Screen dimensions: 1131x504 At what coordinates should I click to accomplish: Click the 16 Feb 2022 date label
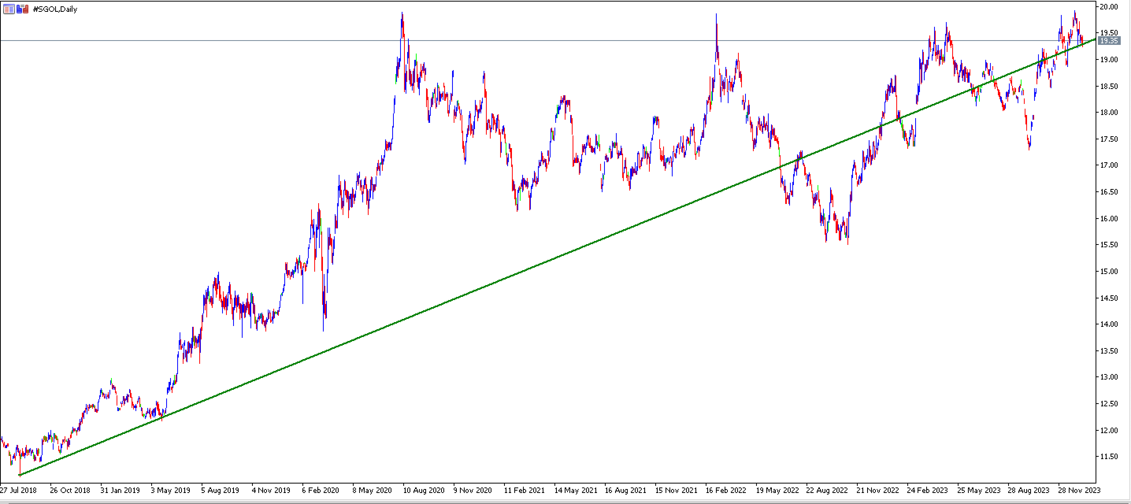click(x=726, y=490)
